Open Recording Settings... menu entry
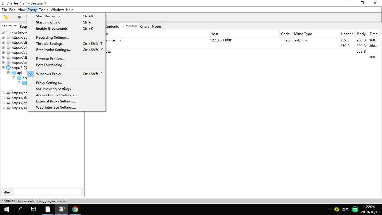Screen dimensions: 382x215 [x=66, y=38]
